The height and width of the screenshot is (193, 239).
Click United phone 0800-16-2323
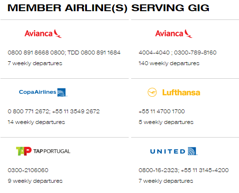(x=158, y=170)
